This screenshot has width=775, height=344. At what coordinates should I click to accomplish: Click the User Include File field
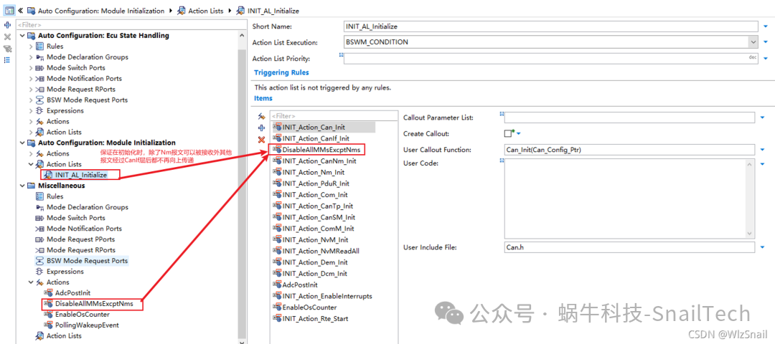pyautogui.click(x=629, y=248)
